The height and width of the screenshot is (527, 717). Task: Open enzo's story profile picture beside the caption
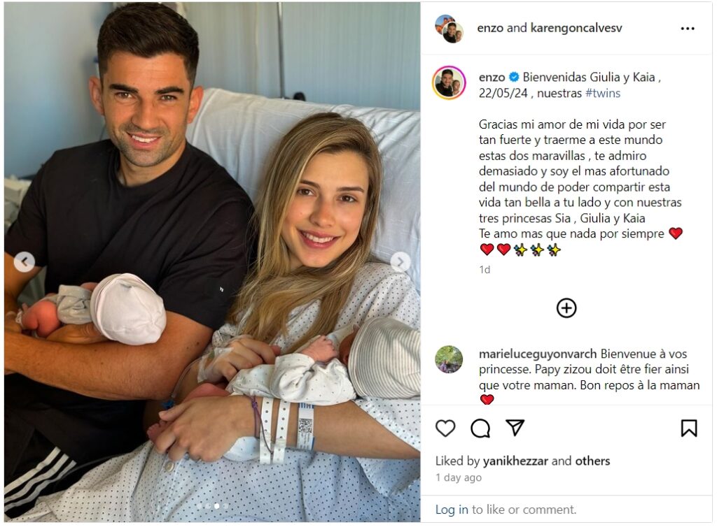[x=449, y=83]
